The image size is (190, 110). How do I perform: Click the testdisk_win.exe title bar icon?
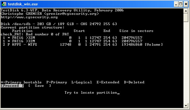pyautogui.click(x=4, y=4)
